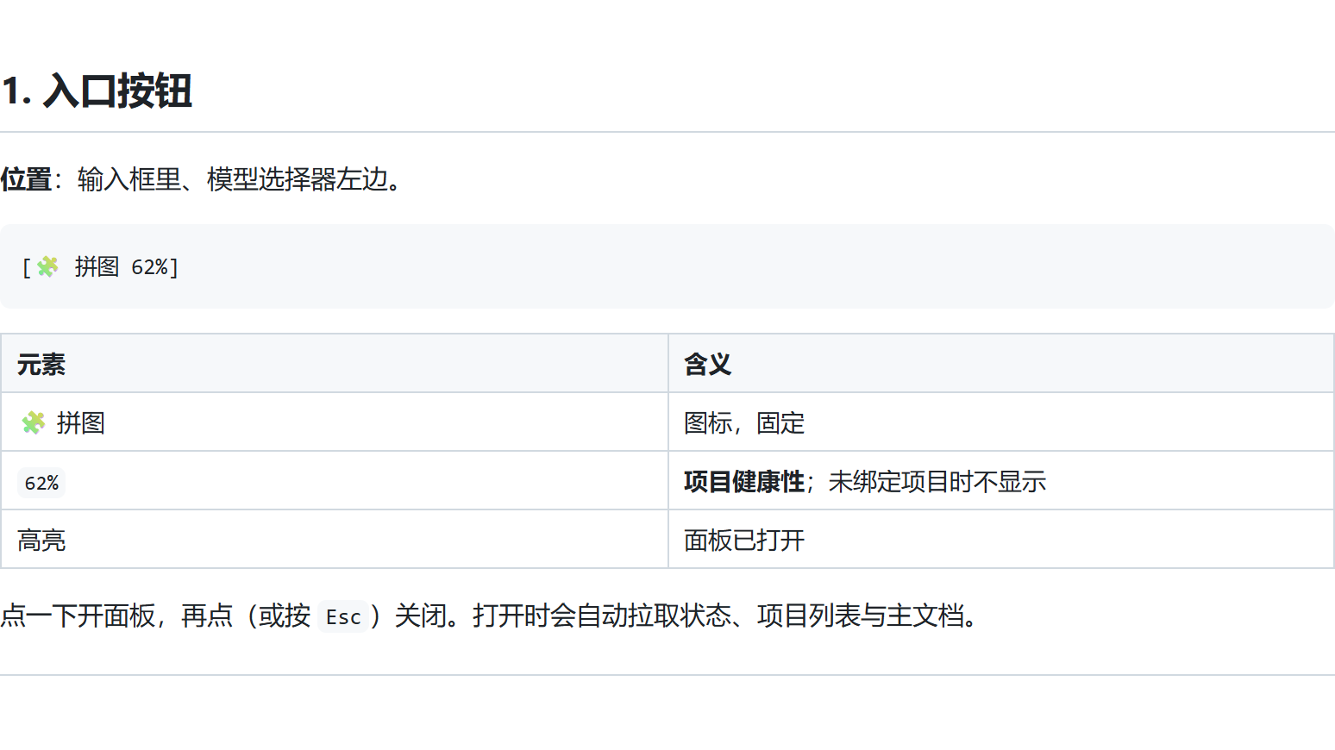The height and width of the screenshot is (750, 1335).
Task: Click the inline code "Esc"
Action: pyautogui.click(x=343, y=616)
